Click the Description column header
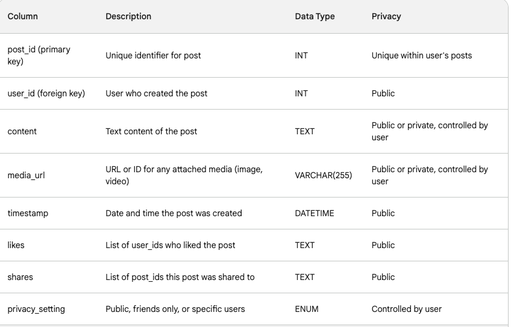Screen dimensions: 511x327 pyautogui.click(x=128, y=16)
